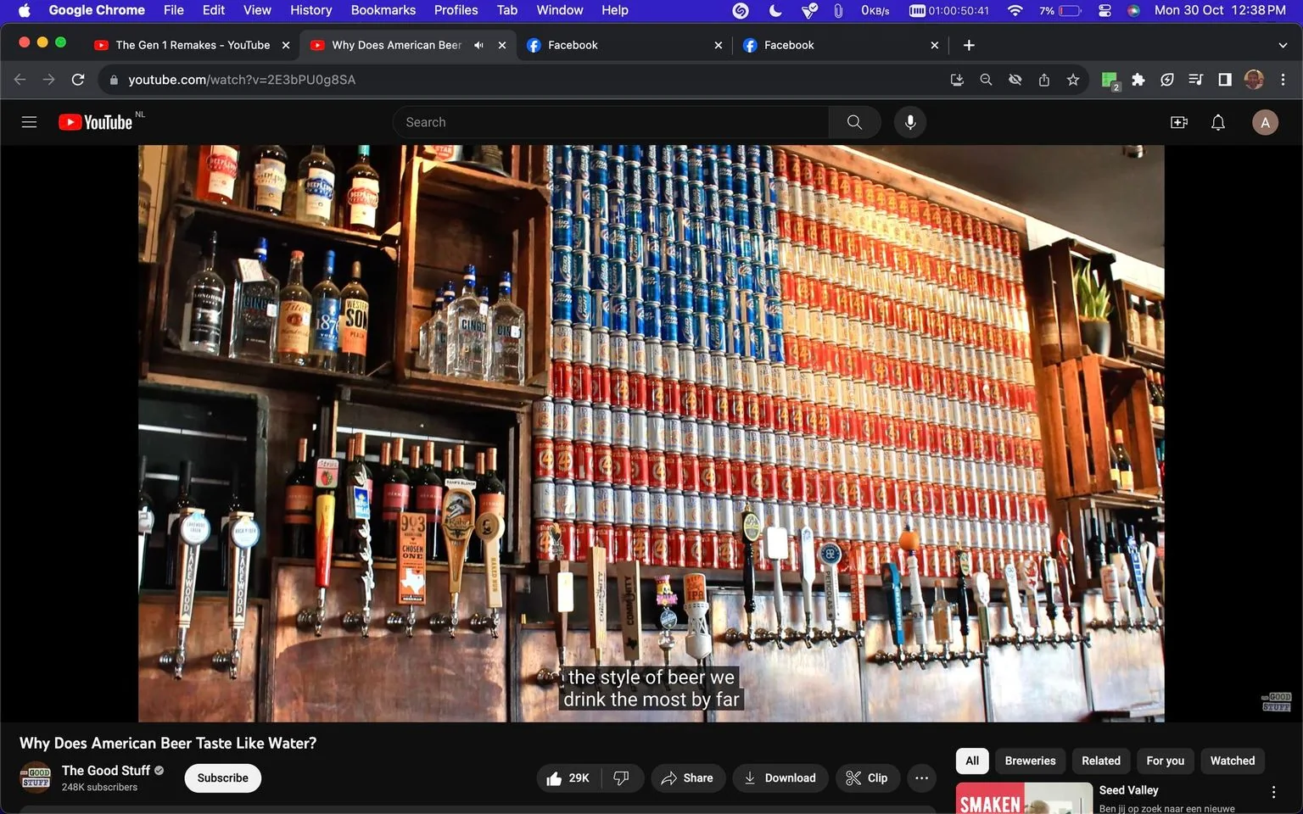Open the Window menu
The width and height of the screenshot is (1303, 814).
click(x=560, y=10)
